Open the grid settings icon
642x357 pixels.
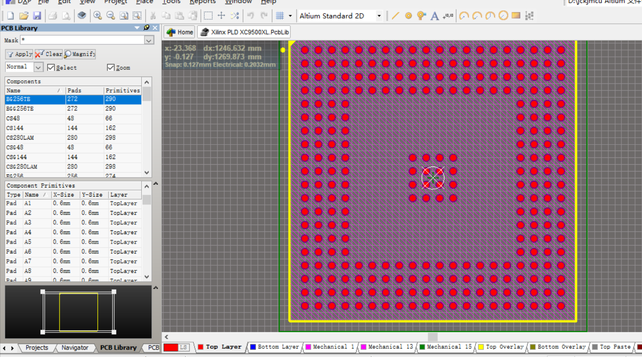click(280, 16)
